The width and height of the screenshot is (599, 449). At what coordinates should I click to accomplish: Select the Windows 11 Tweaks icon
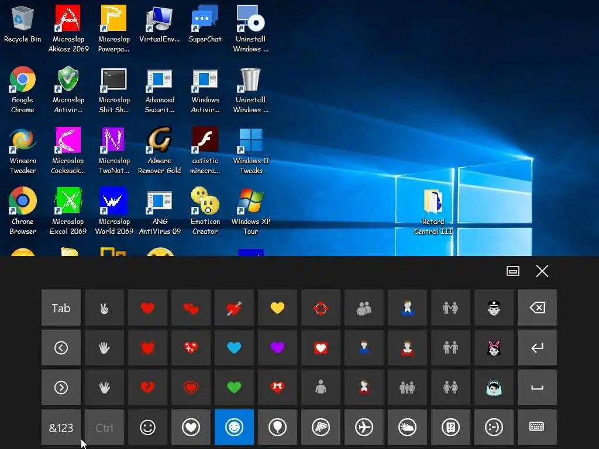click(251, 151)
